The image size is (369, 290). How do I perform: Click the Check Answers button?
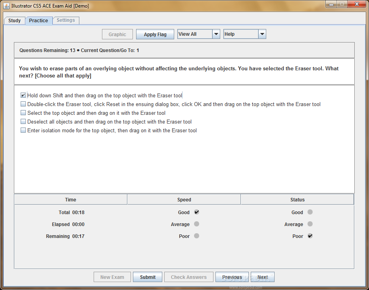[189, 277]
